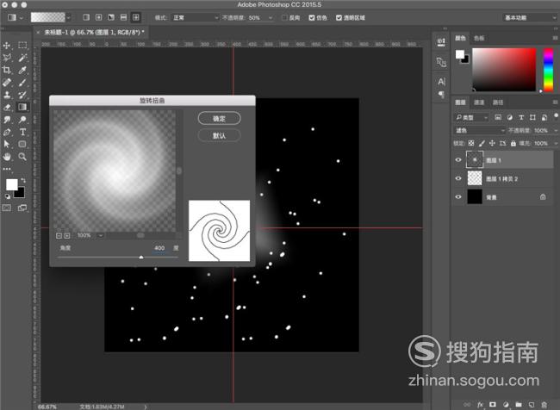The width and height of the screenshot is (560, 410).
Task: Open the 模式 blend mode dropdown
Action: coord(195,17)
